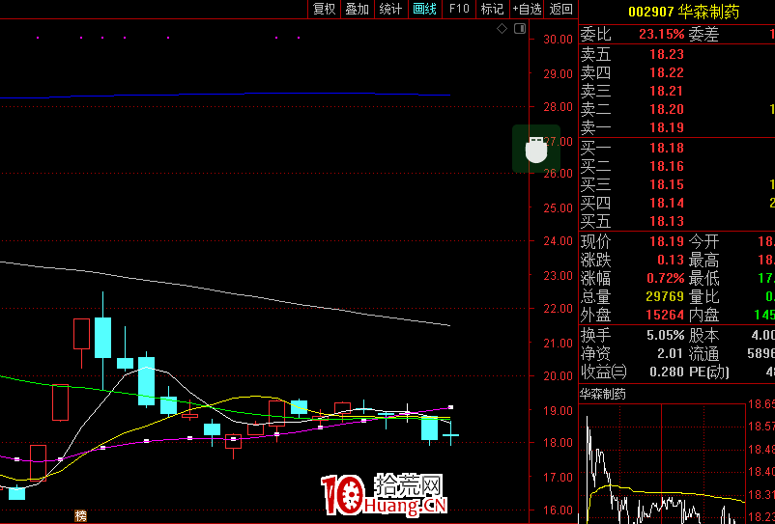This screenshot has height=524, width=775.
Task: Click the 委比 23.15% value
Action: point(661,34)
